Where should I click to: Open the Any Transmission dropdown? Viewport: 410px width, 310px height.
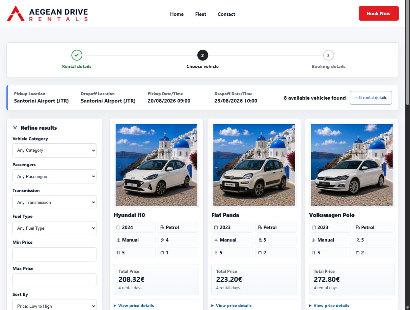pyautogui.click(x=54, y=202)
